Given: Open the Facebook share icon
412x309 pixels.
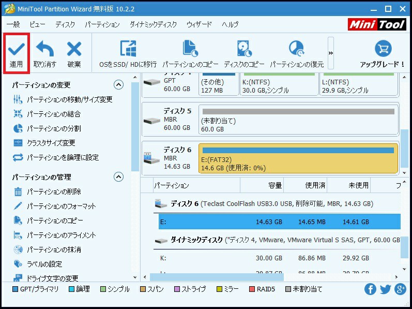Looking at the screenshot, I should click(370, 289).
